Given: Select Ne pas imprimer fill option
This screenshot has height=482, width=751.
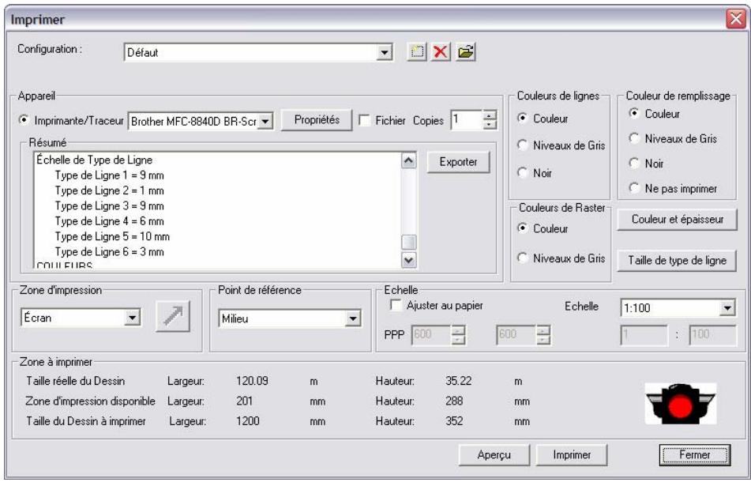Looking at the screenshot, I should coord(635,188).
